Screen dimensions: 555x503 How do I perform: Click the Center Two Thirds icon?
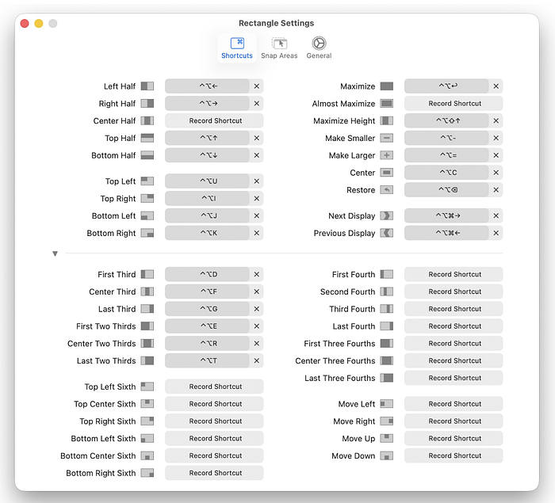147,343
